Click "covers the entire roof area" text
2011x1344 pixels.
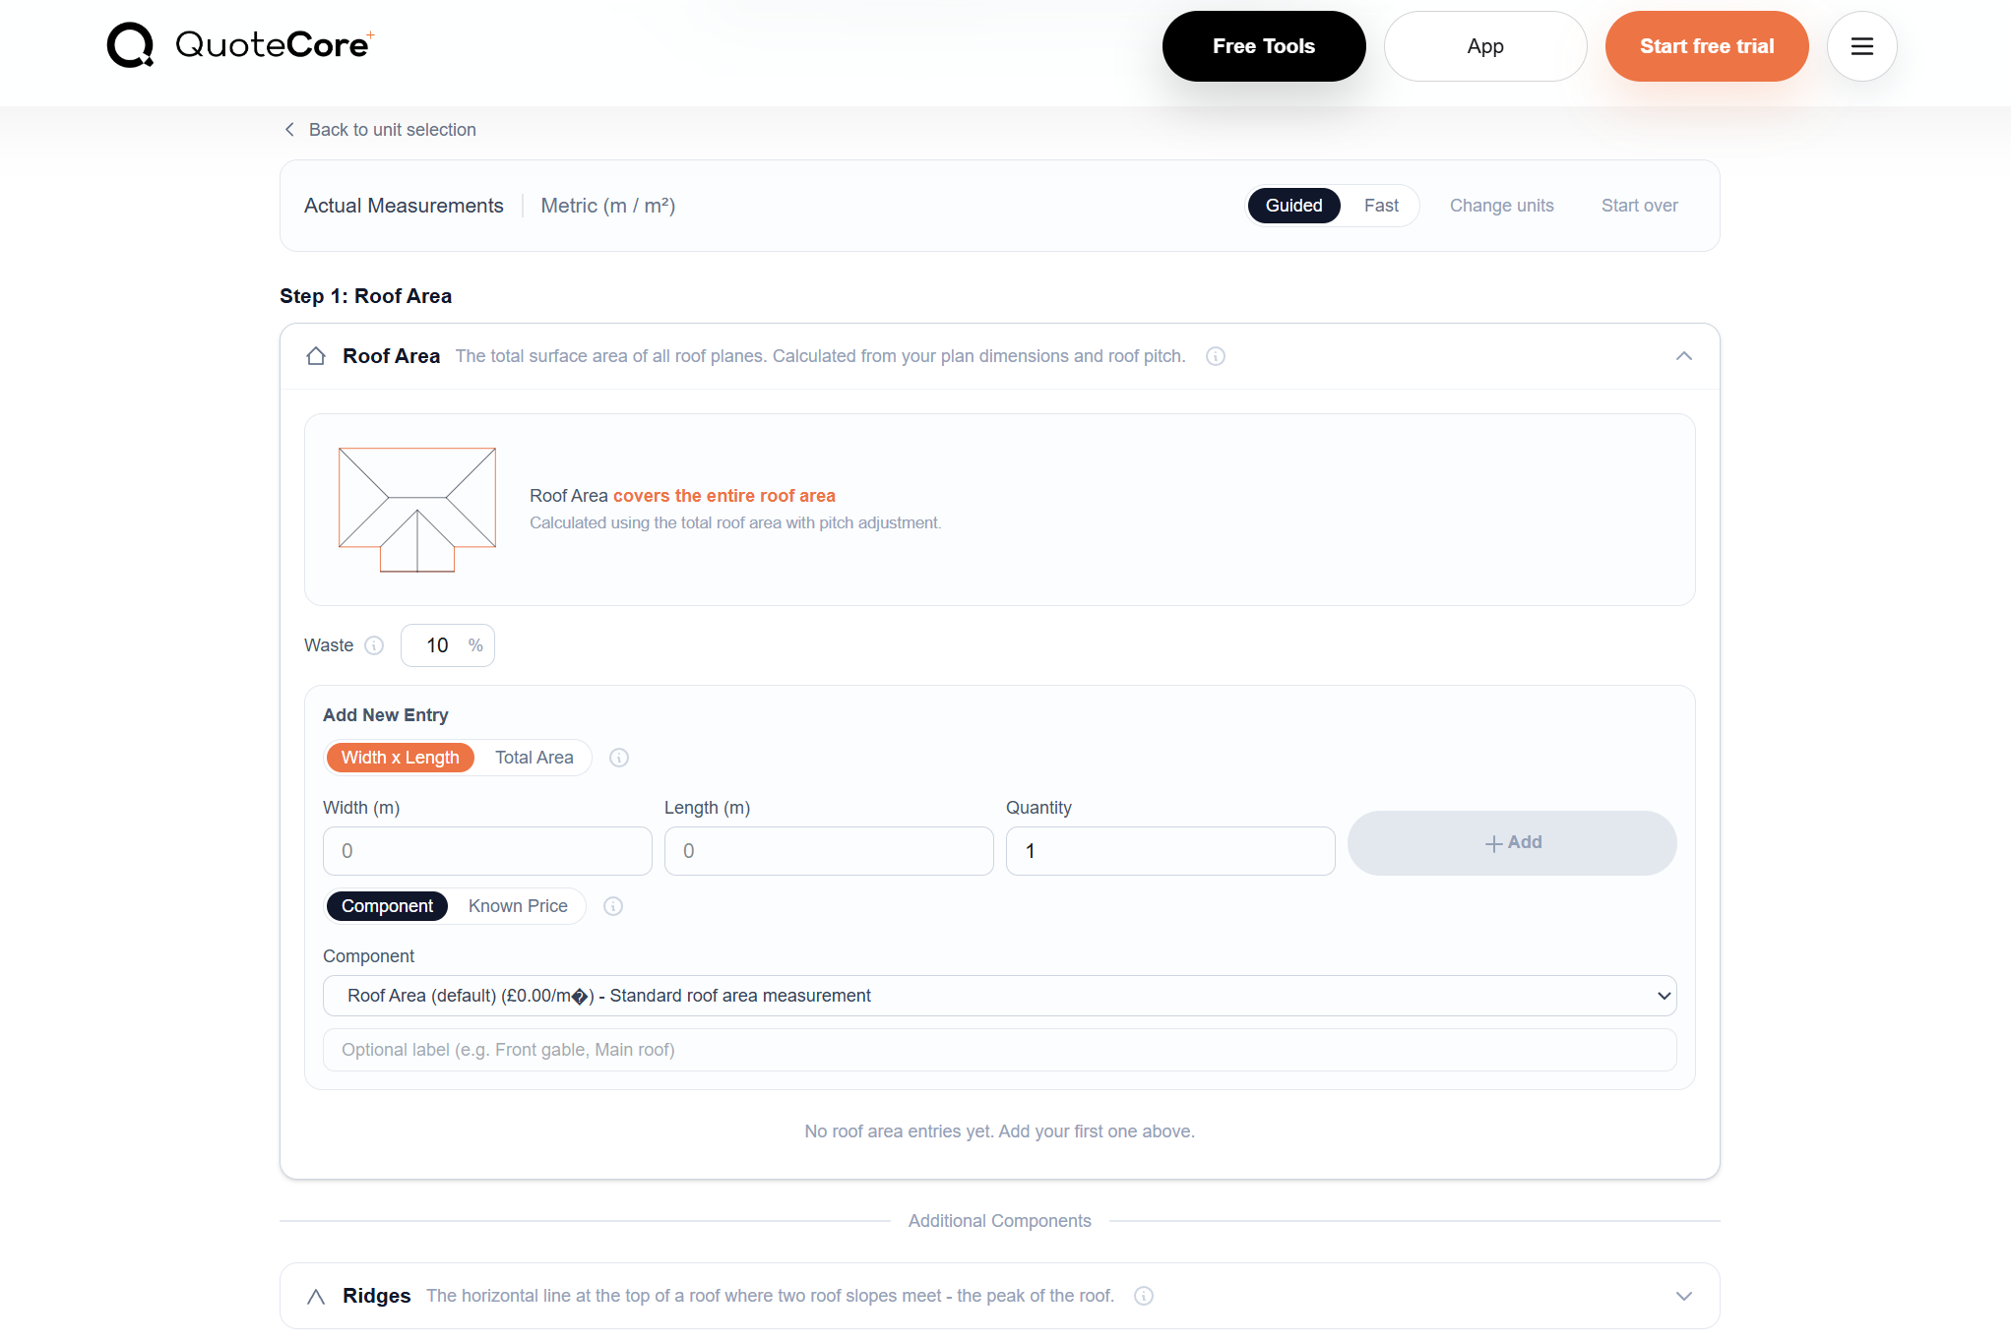[723, 496]
